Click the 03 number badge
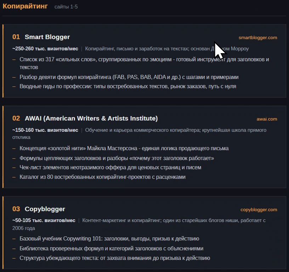 [x=16, y=209]
